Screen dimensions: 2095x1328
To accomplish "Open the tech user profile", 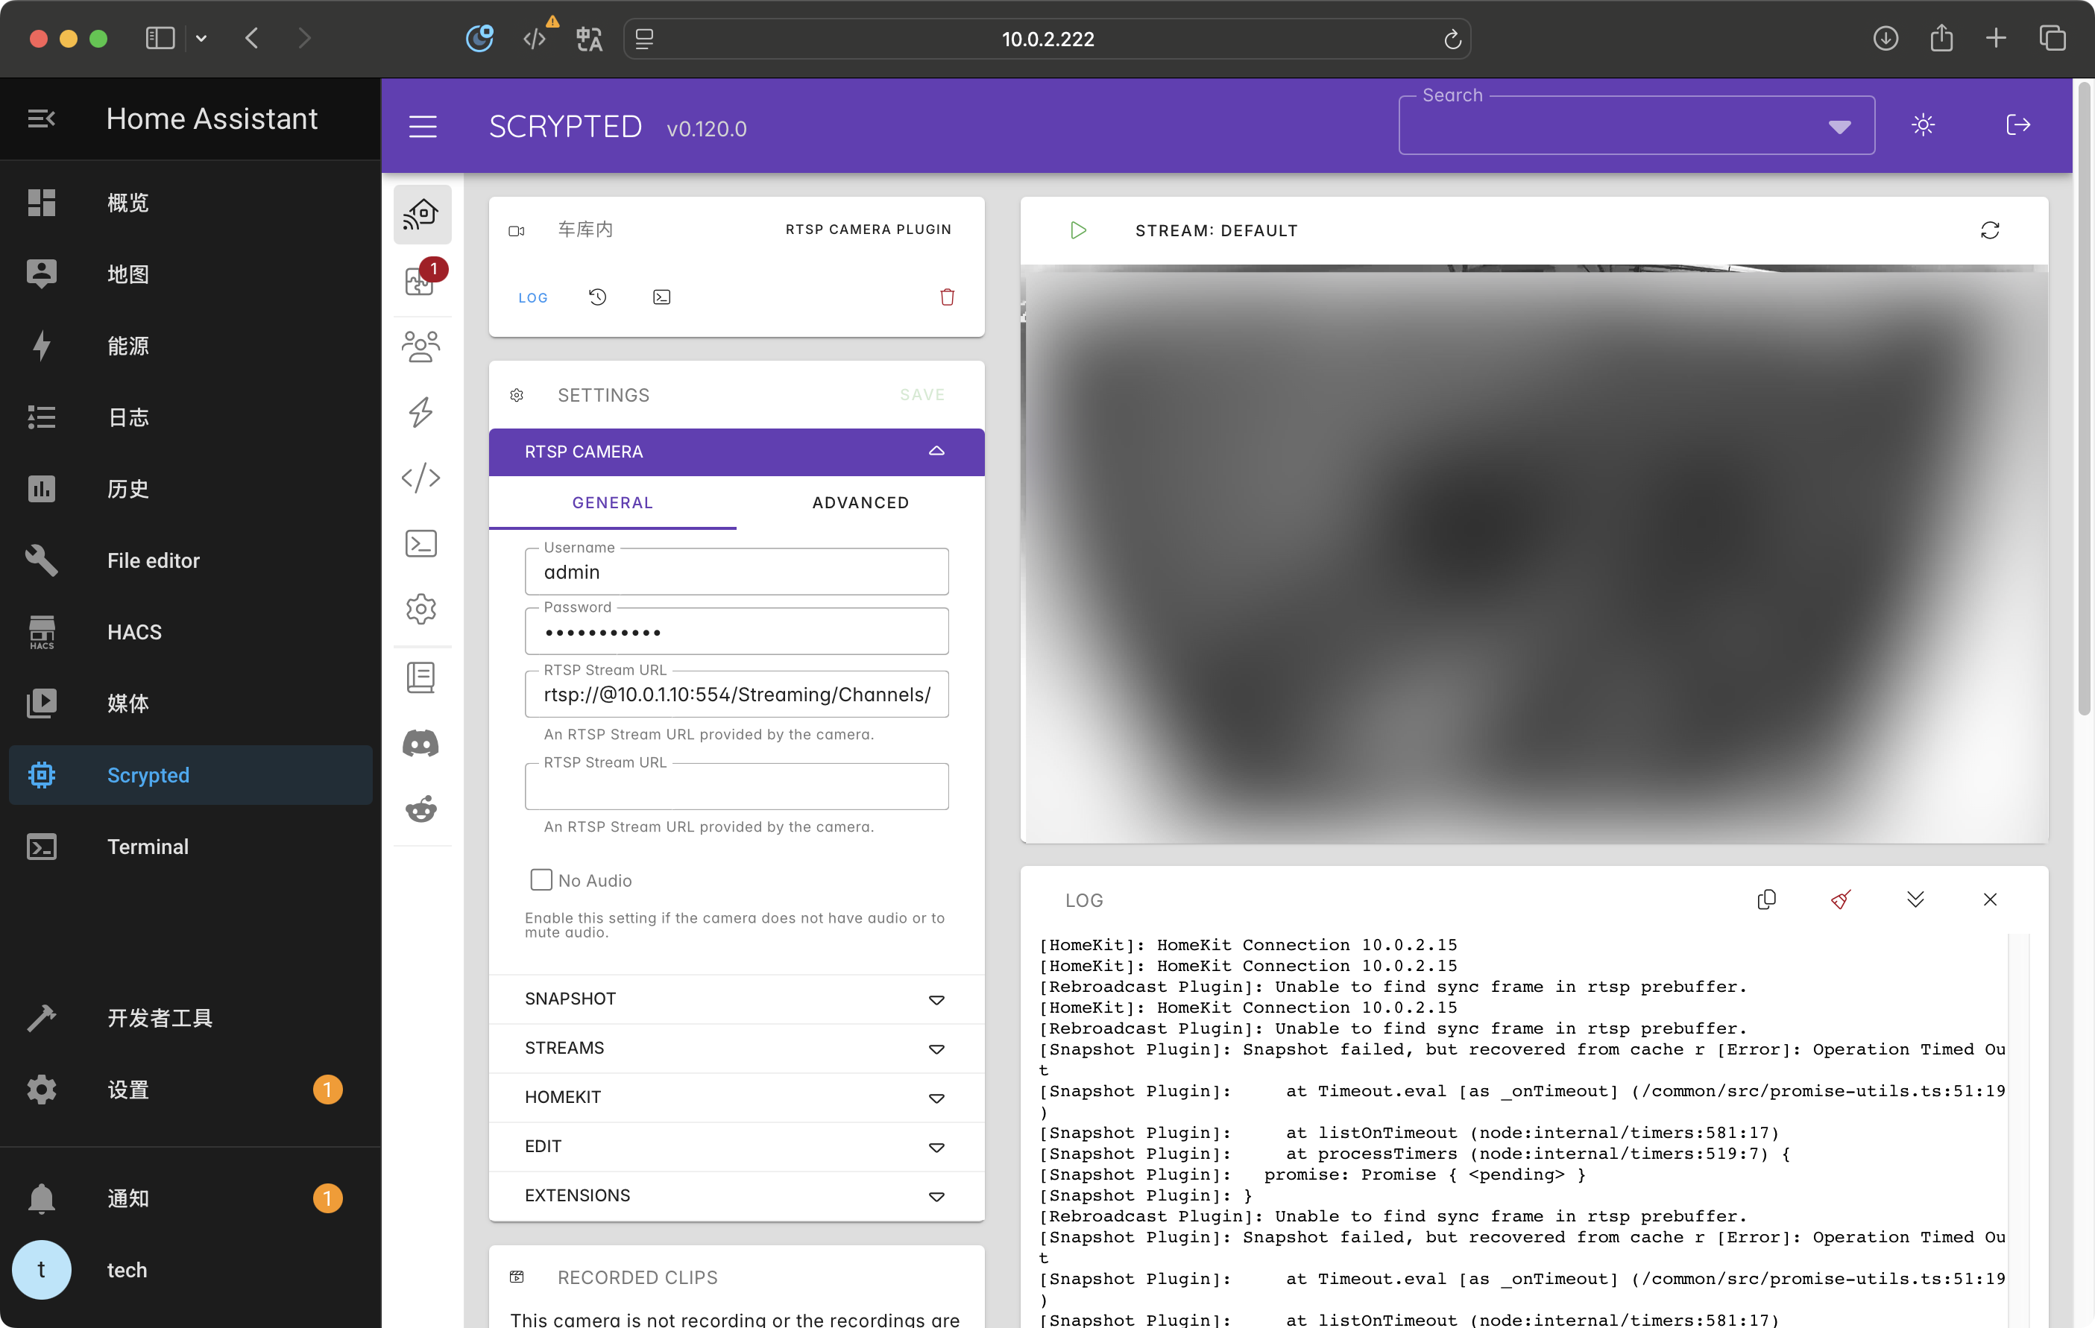I will click(x=191, y=1270).
